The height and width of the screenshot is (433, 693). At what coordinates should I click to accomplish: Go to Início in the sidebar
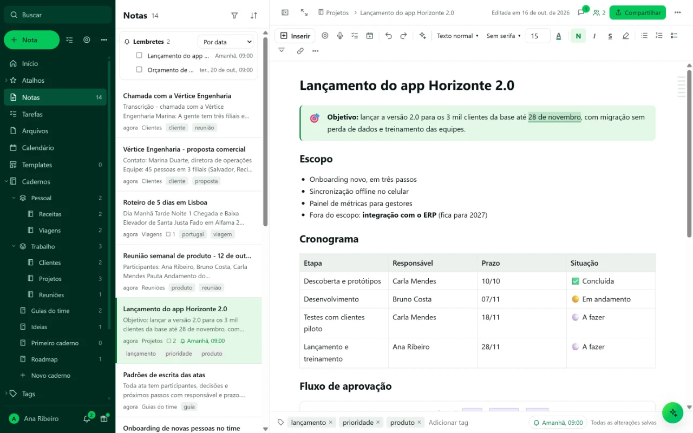[55, 63]
